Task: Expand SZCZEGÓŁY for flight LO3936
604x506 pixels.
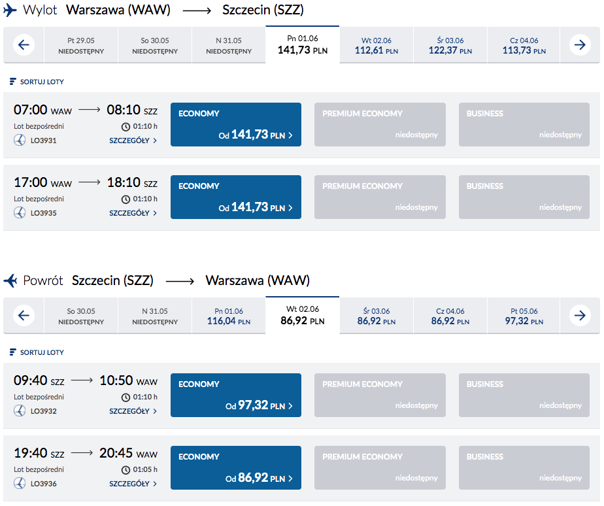Action: point(133,483)
